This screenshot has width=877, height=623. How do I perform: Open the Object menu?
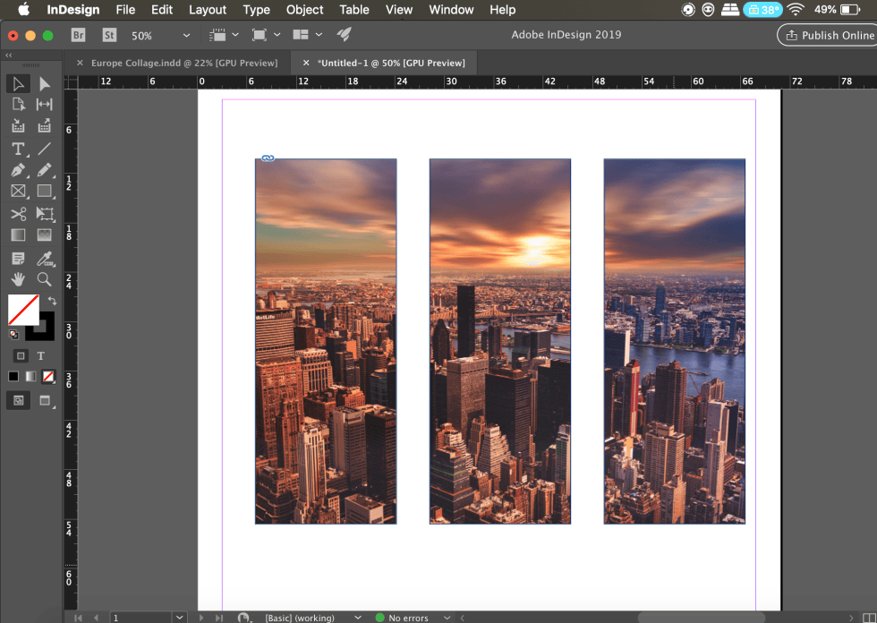click(x=305, y=10)
